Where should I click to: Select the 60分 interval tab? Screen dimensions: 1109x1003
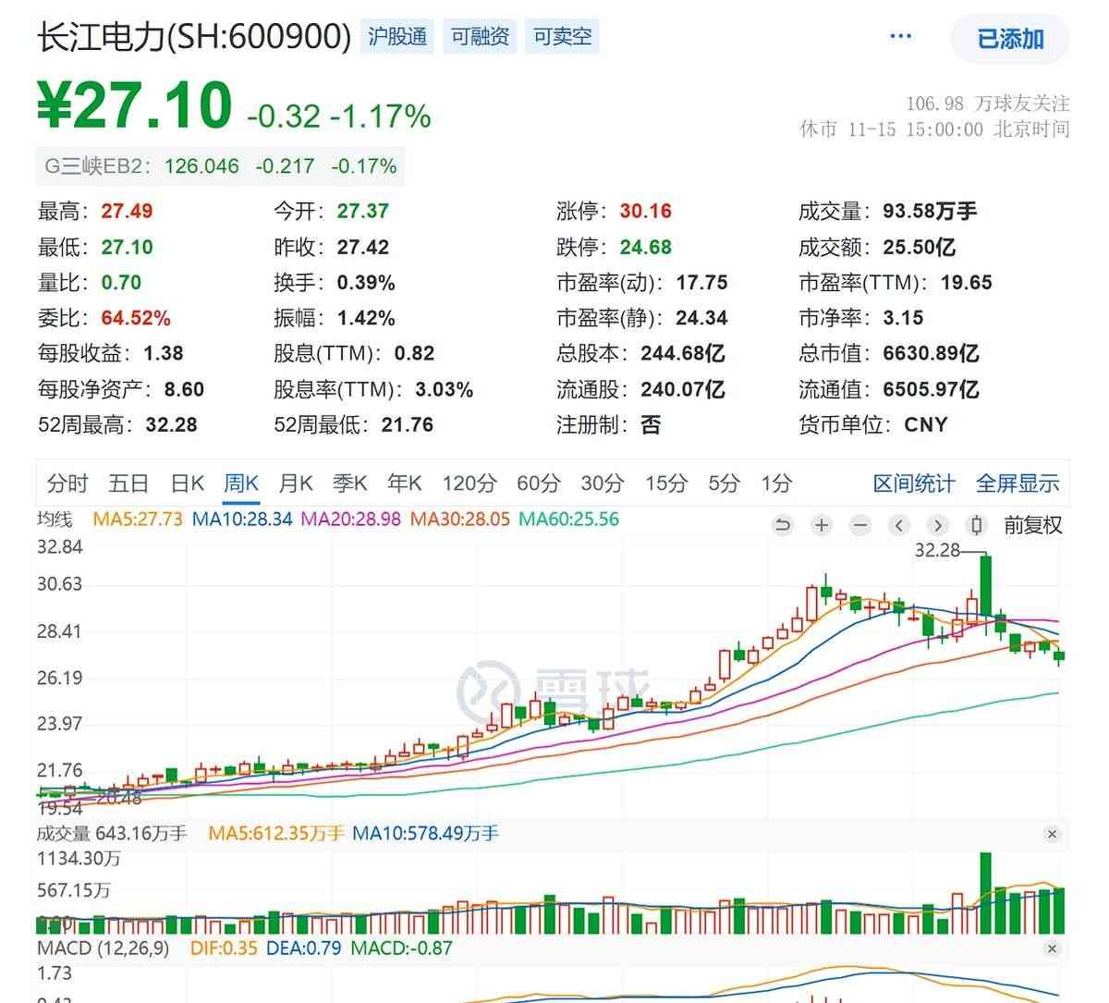coord(538,483)
